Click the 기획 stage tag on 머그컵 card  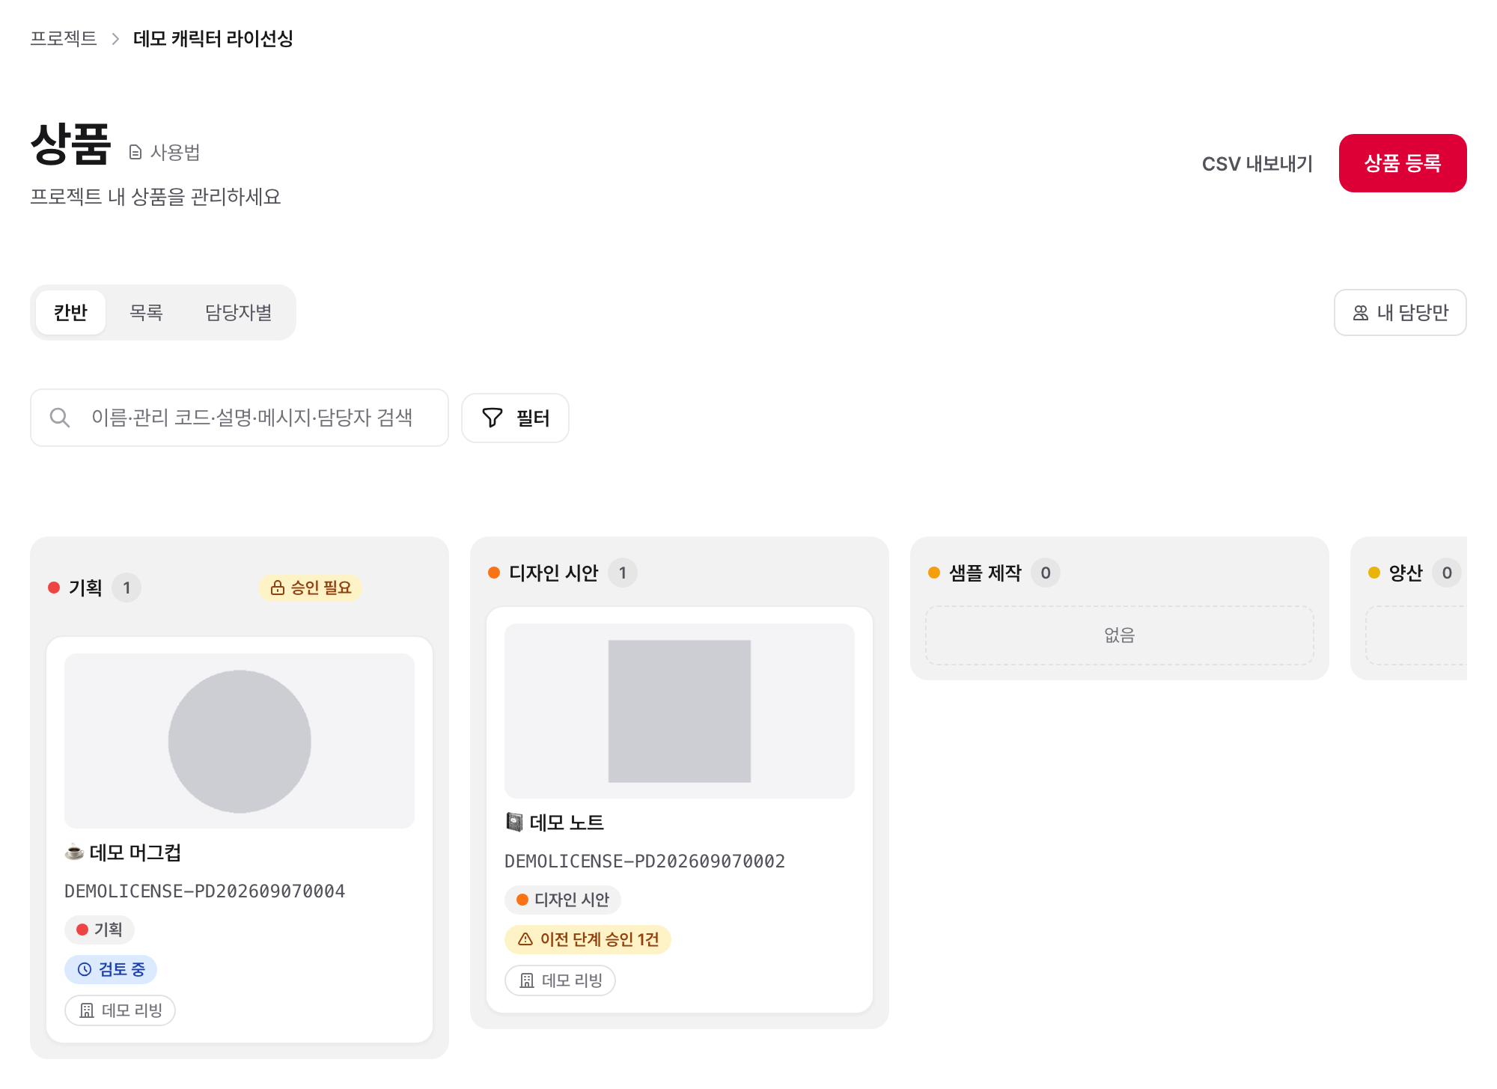[x=100, y=930]
